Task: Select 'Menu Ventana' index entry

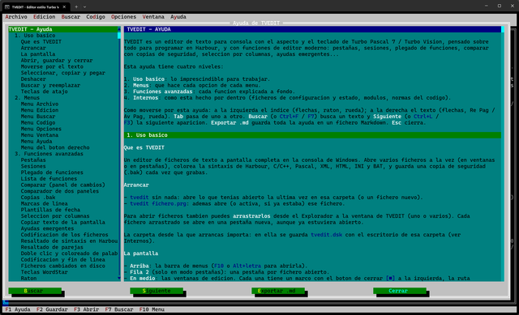Action: (40, 135)
